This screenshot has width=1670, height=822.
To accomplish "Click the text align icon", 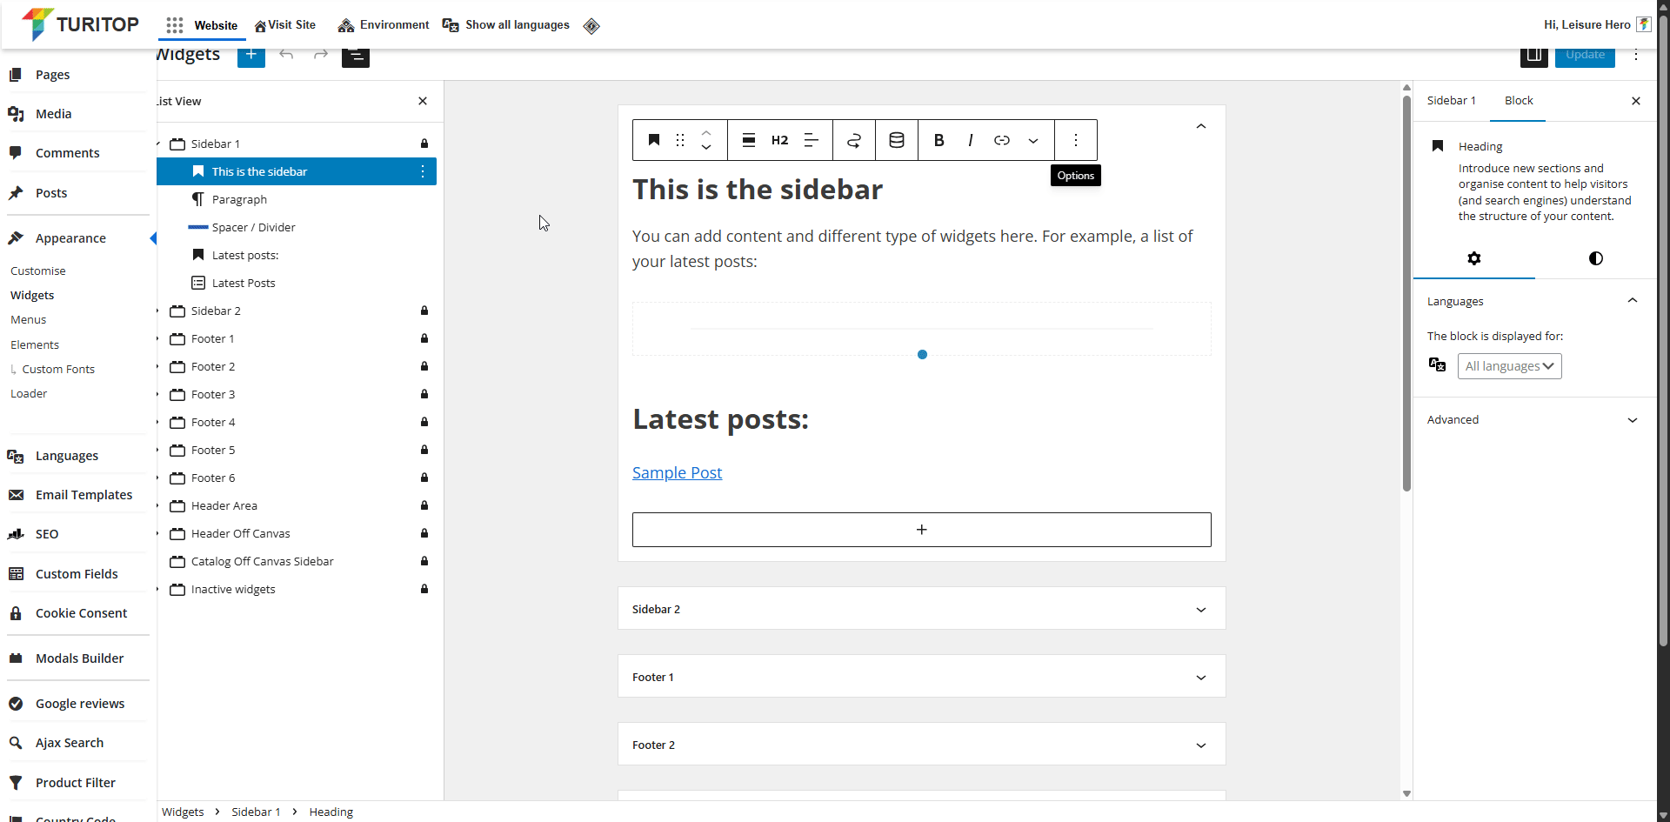I will (811, 140).
